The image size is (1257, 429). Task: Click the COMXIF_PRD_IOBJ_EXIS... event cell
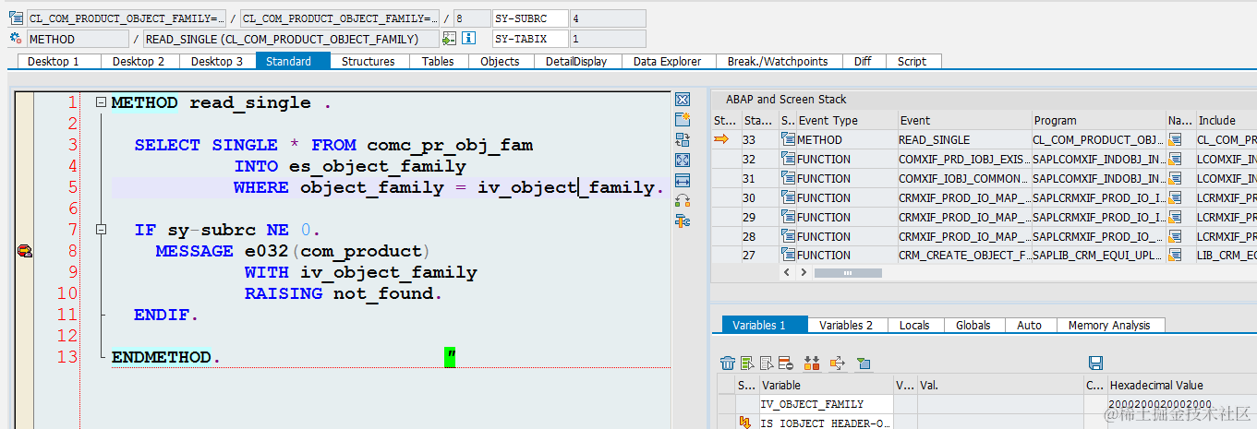tap(964, 159)
